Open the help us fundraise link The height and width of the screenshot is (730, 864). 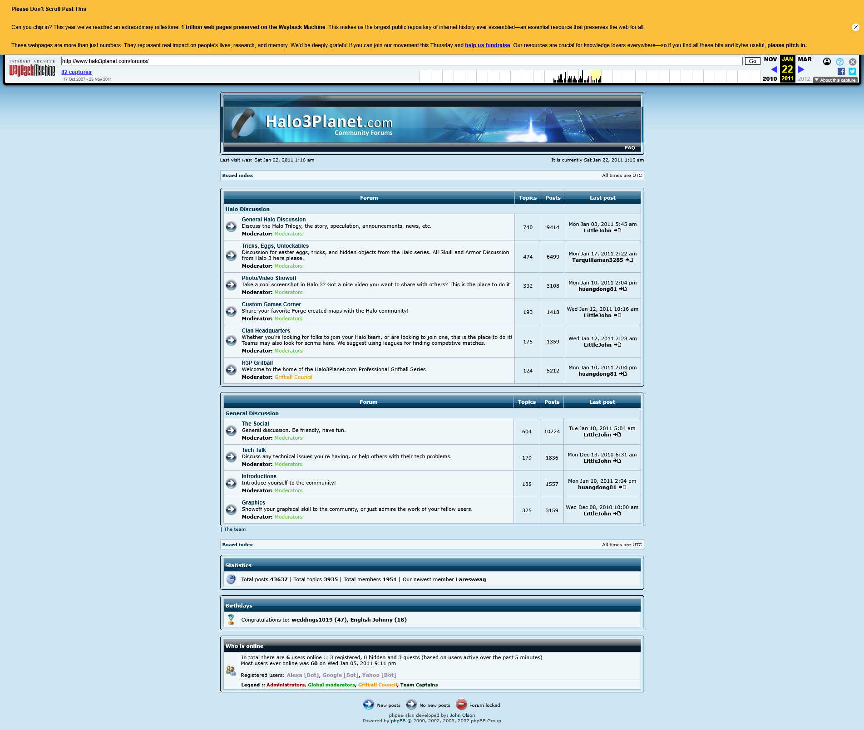pos(488,45)
